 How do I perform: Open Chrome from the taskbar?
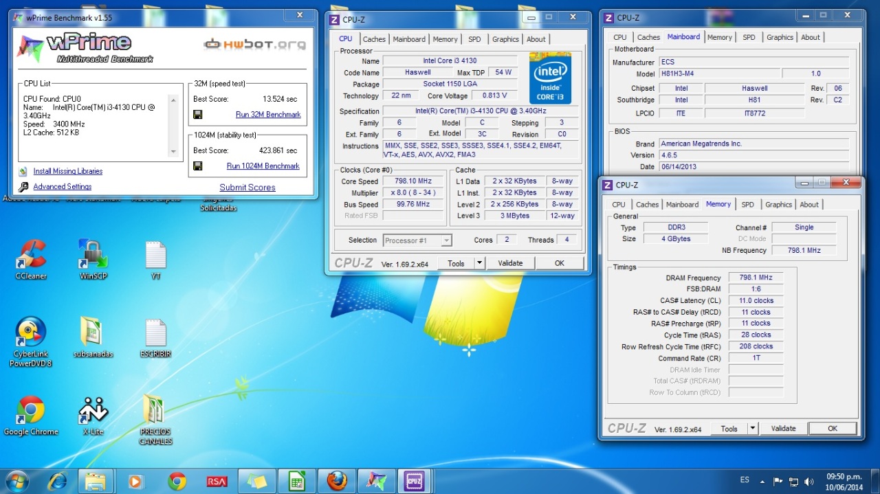[x=177, y=481]
